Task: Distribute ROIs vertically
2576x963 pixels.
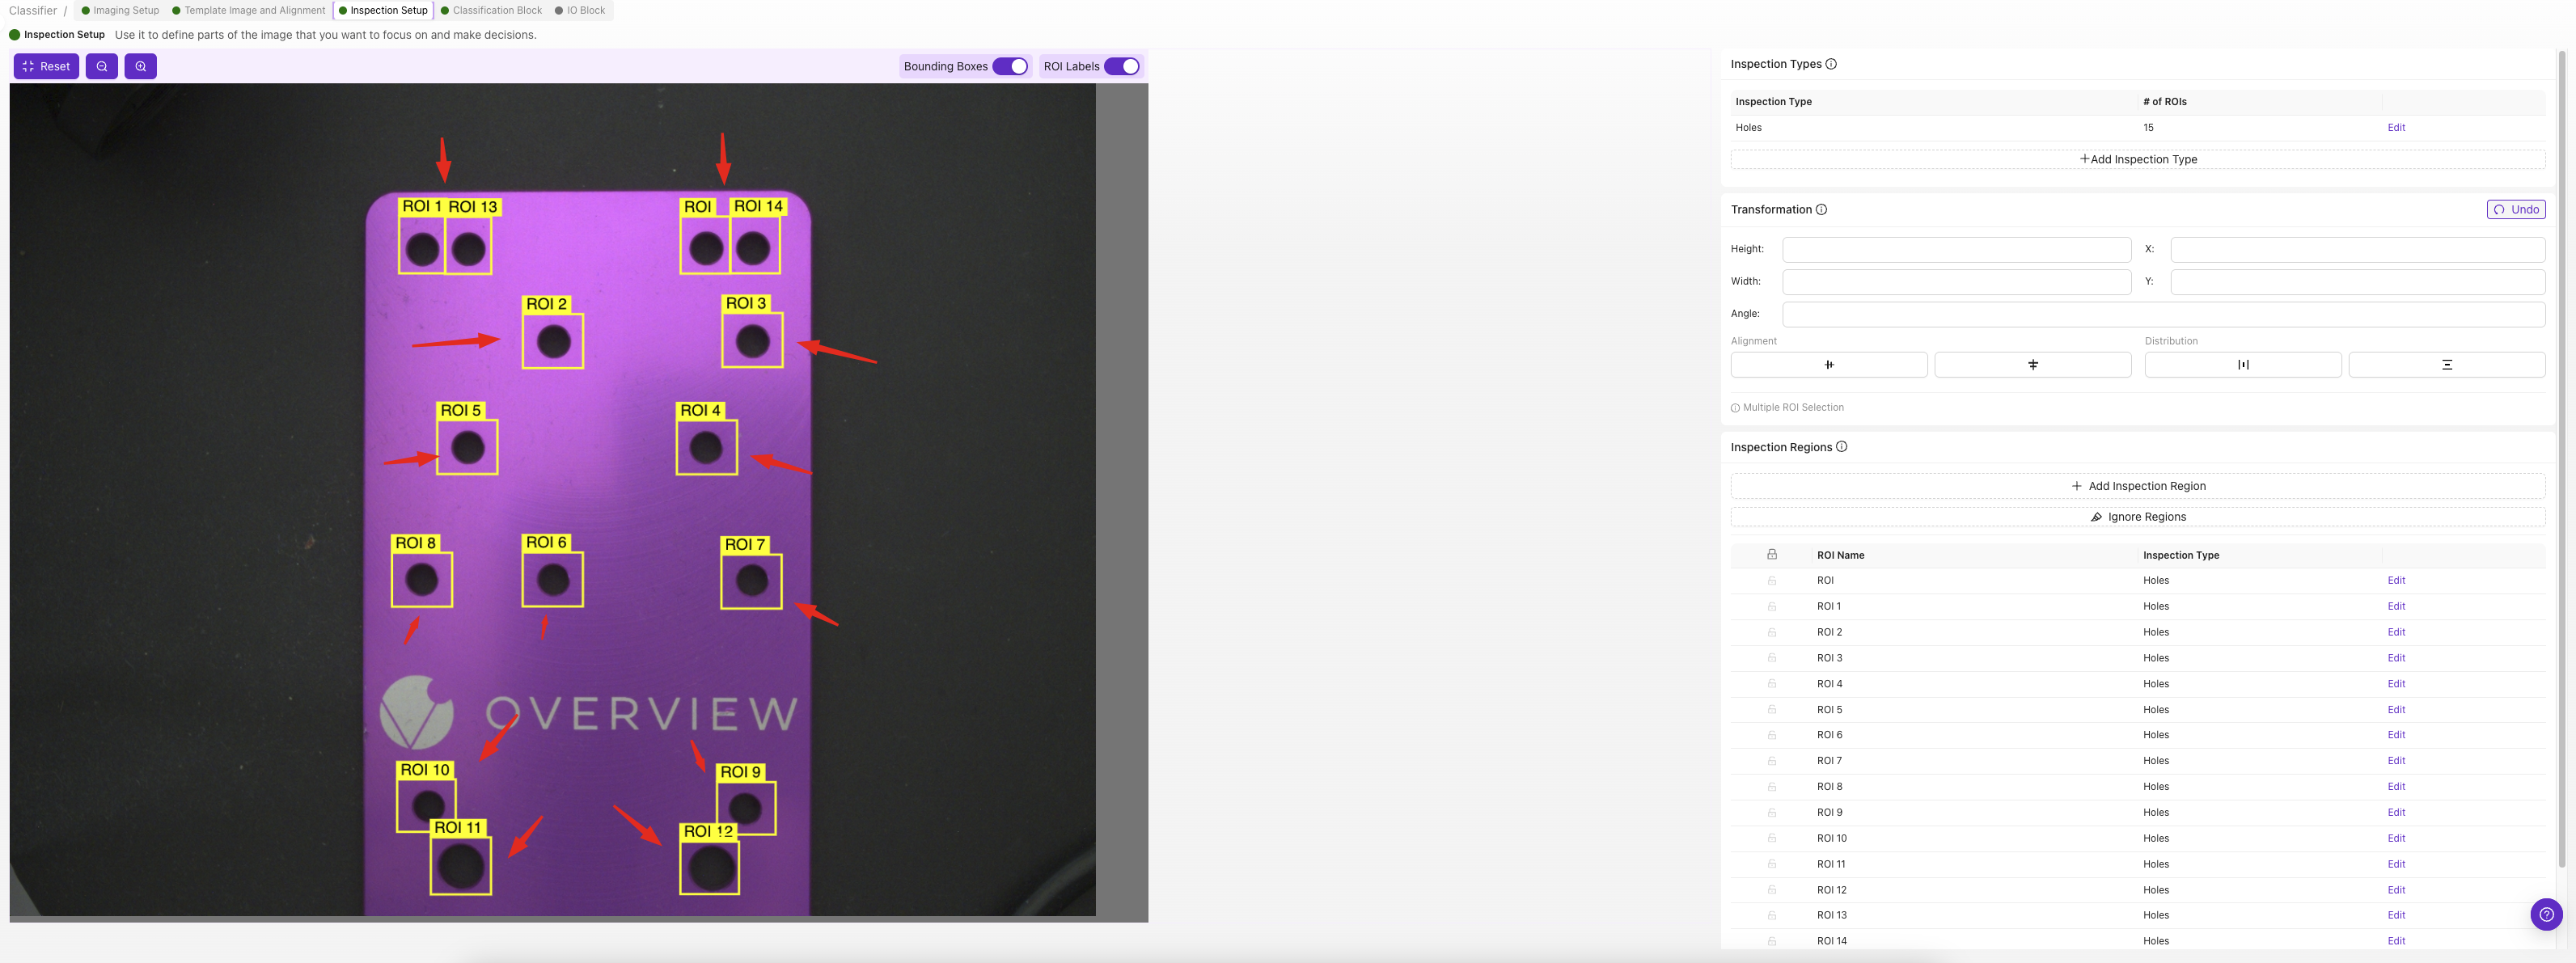Action: pos(2447,364)
